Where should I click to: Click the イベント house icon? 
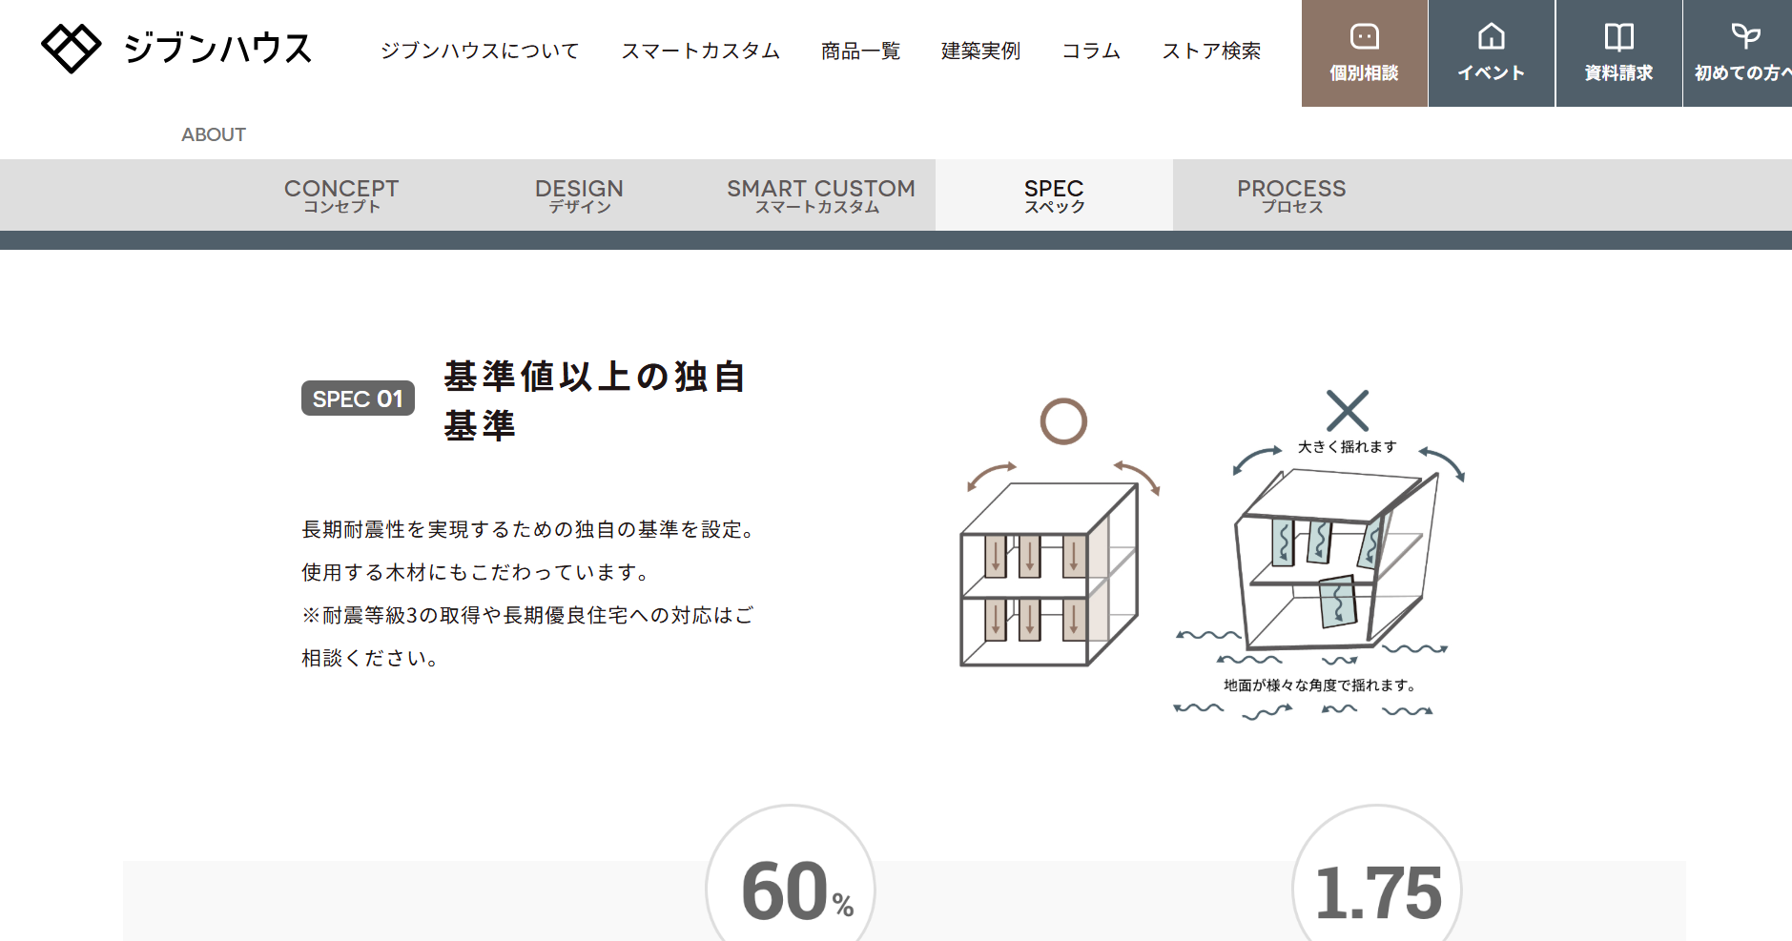[1491, 37]
